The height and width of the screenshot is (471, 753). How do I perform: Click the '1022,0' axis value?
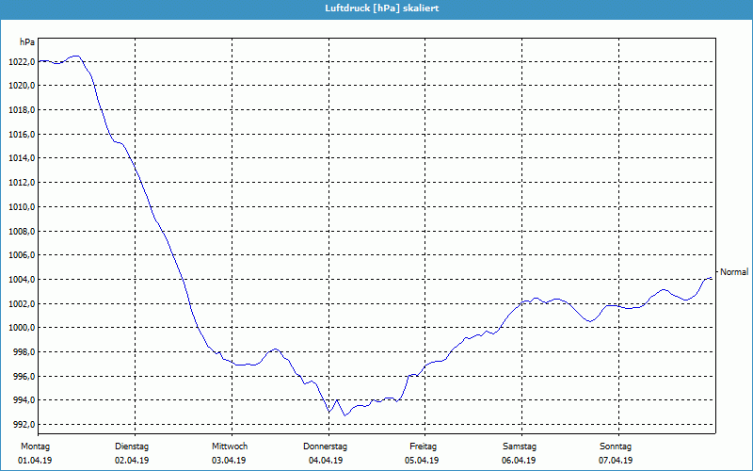(21, 62)
